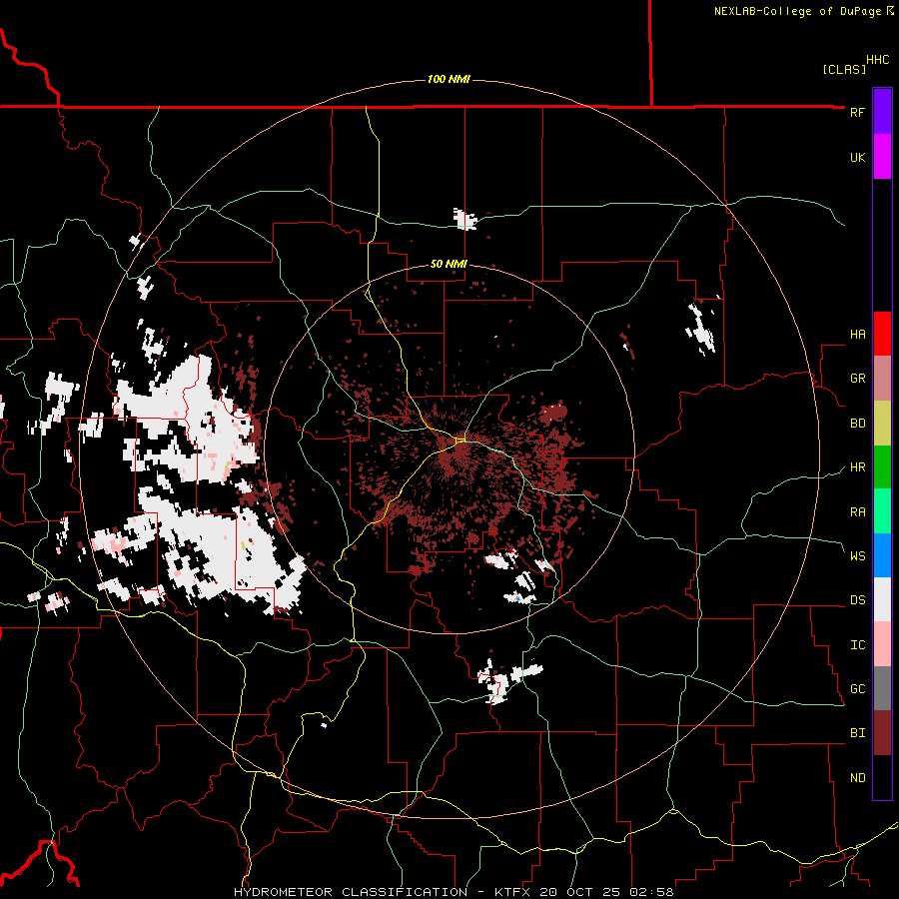Select the GC legend label
Viewport: 899px width, 899px height.
(x=857, y=688)
